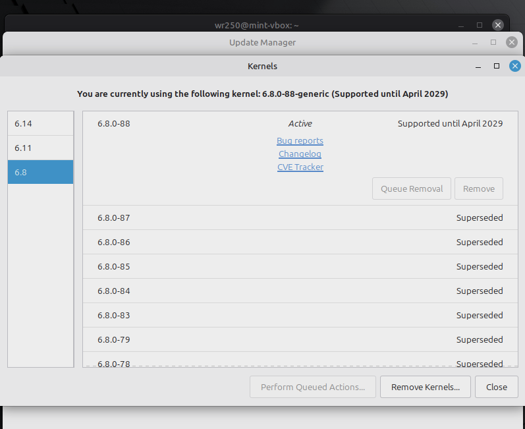Image resolution: width=525 pixels, height=429 pixels.
Task: Open the Remove Kernels... dialog
Action: click(425, 387)
